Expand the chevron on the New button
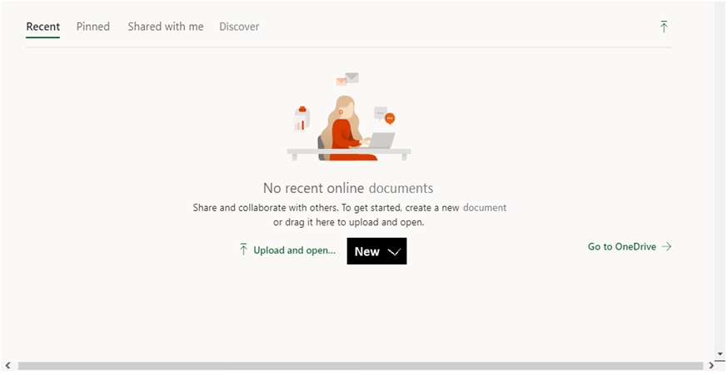728x375 pixels. pyautogui.click(x=395, y=252)
